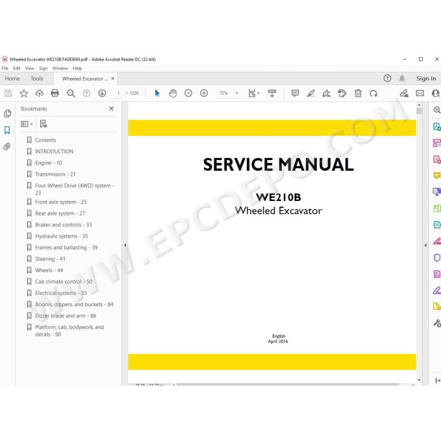Screen dimensions: 441x441
Task: Click the 72% zoom value field
Action: coord(224,93)
